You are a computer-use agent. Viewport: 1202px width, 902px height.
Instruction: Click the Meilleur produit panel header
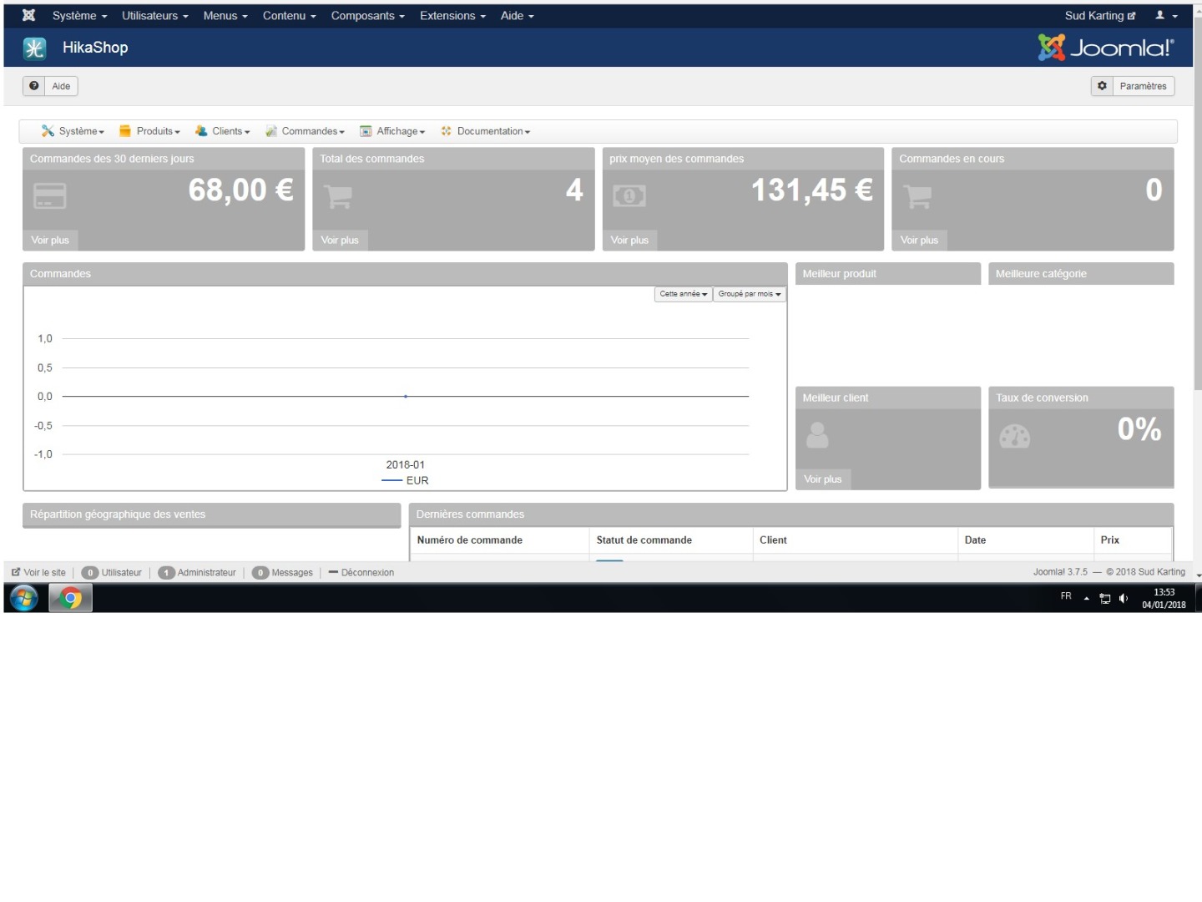pyautogui.click(x=888, y=274)
